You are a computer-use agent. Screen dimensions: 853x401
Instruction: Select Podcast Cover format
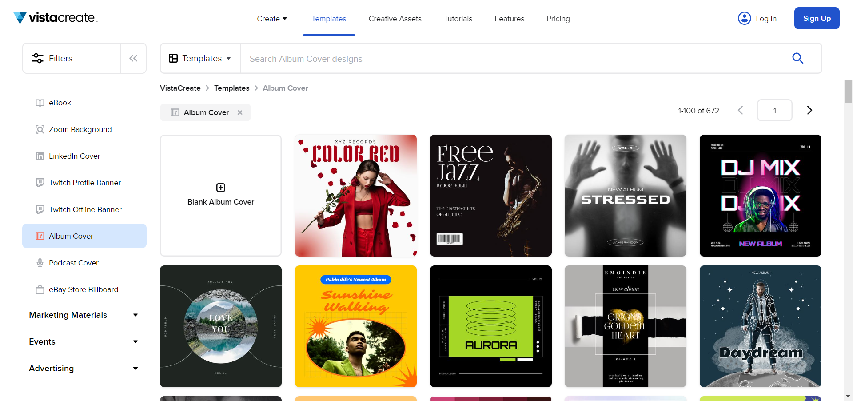tap(84, 263)
